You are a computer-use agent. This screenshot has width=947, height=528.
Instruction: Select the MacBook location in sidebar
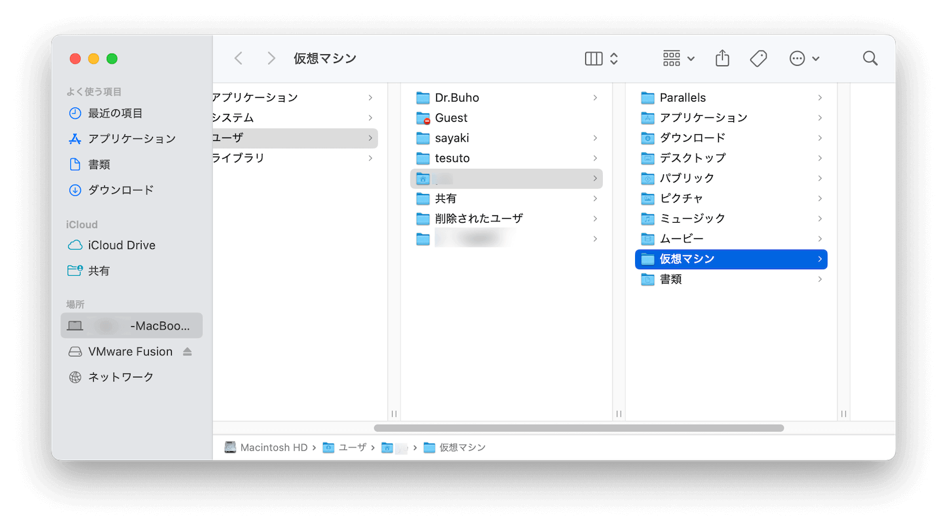[x=132, y=326]
